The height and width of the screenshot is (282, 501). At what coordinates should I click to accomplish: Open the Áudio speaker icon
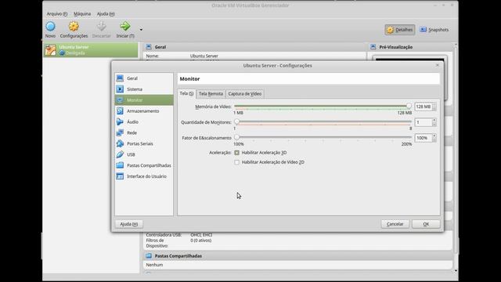[120, 122]
